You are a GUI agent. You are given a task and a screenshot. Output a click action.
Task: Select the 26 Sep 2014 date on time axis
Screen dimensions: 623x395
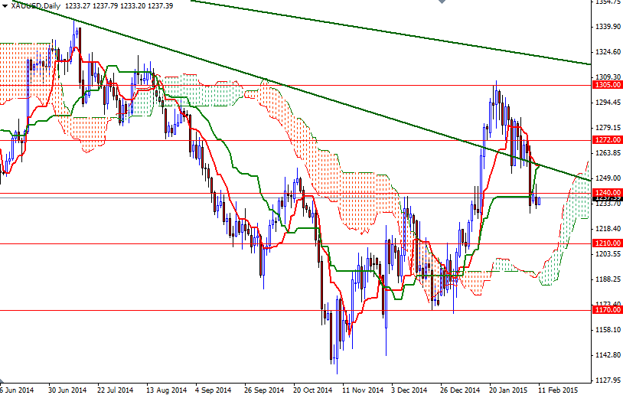coord(263,389)
